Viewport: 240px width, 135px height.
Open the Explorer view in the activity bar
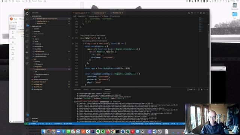pyautogui.click(x=27, y=13)
